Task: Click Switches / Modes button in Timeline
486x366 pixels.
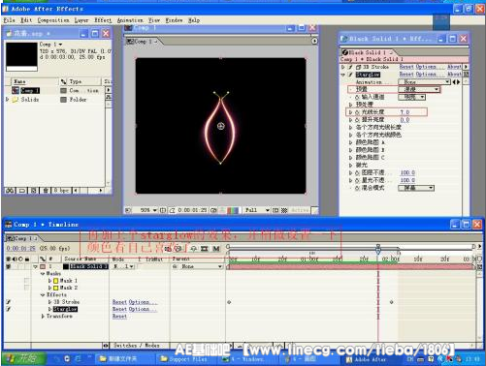Action: click(x=137, y=346)
